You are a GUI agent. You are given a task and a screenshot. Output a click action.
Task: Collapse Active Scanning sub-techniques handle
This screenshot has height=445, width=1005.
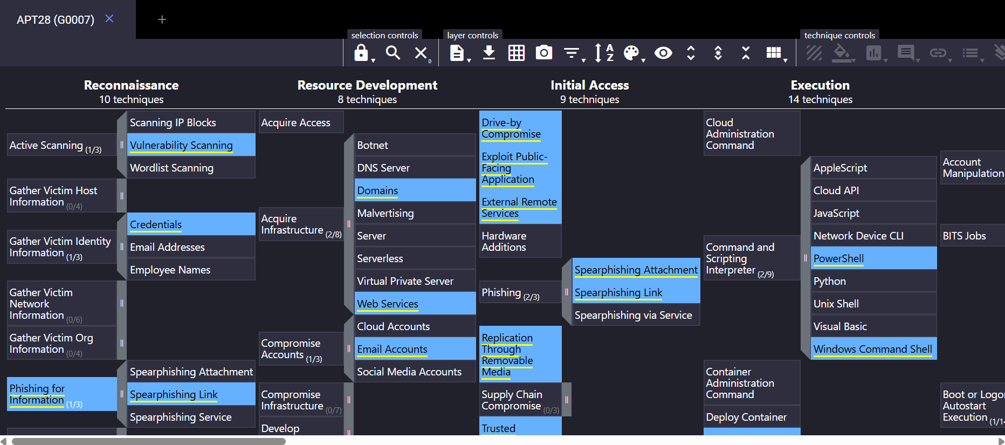point(122,145)
